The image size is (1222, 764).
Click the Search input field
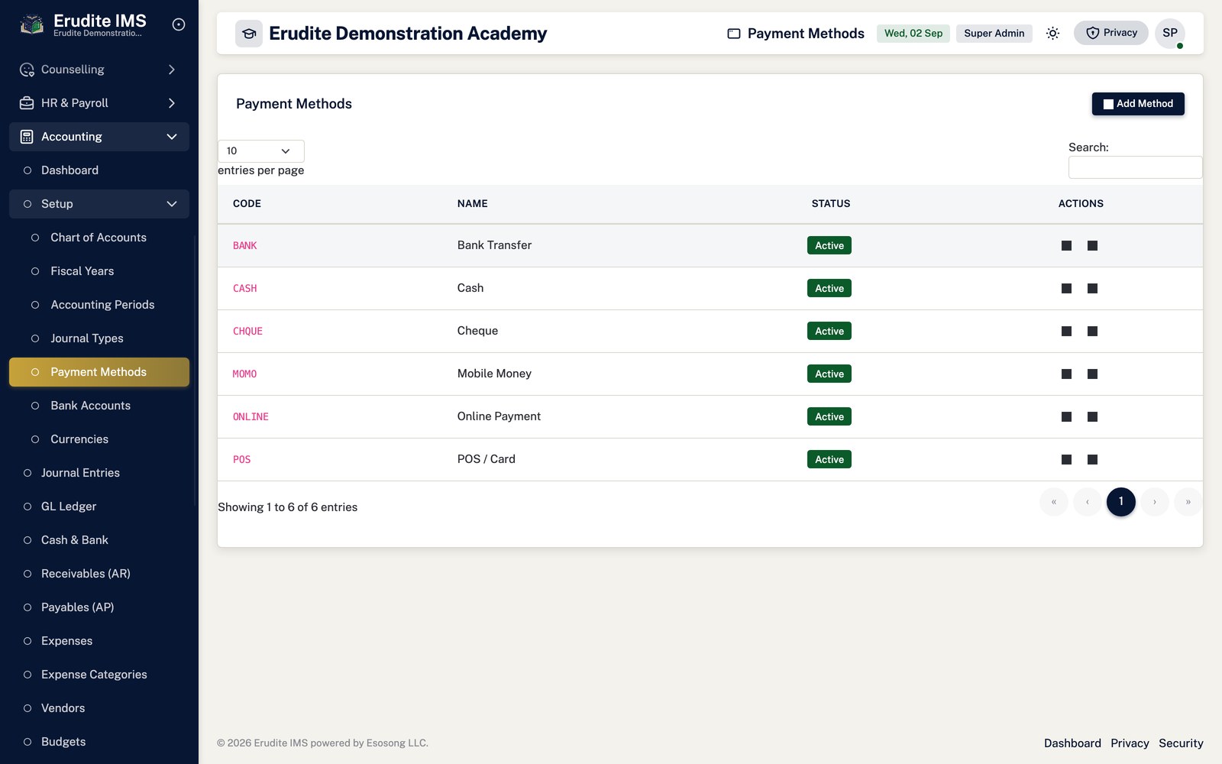point(1135,167)
